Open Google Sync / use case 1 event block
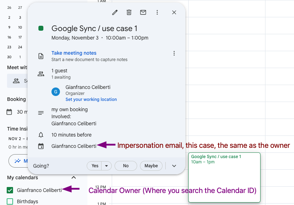The height and width of the screenshot is (205, 294). click(x=225, y=177)
